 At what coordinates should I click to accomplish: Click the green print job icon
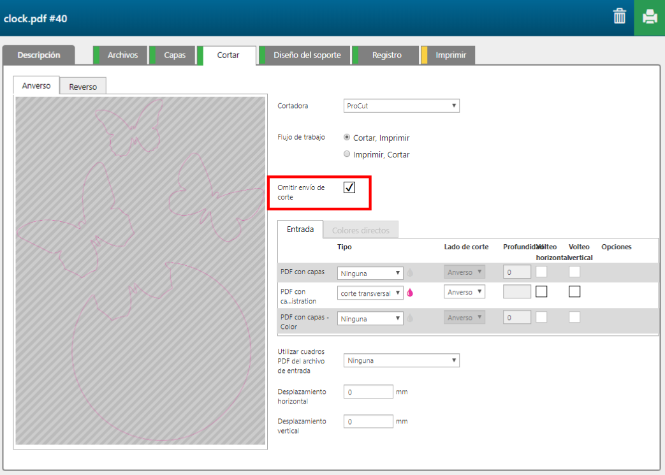(650, 17)
